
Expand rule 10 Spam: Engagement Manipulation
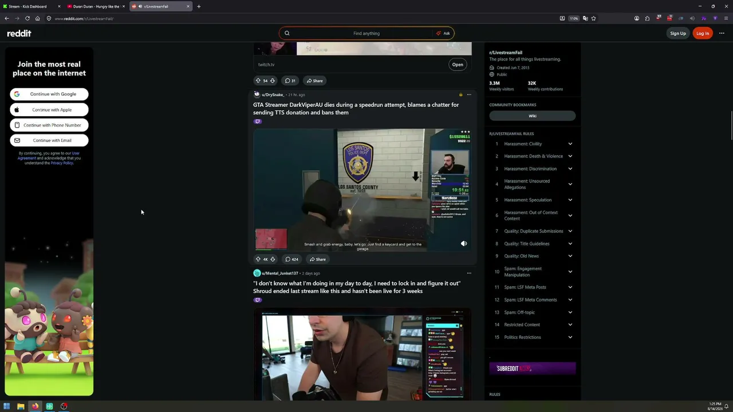tap(570, 272)
